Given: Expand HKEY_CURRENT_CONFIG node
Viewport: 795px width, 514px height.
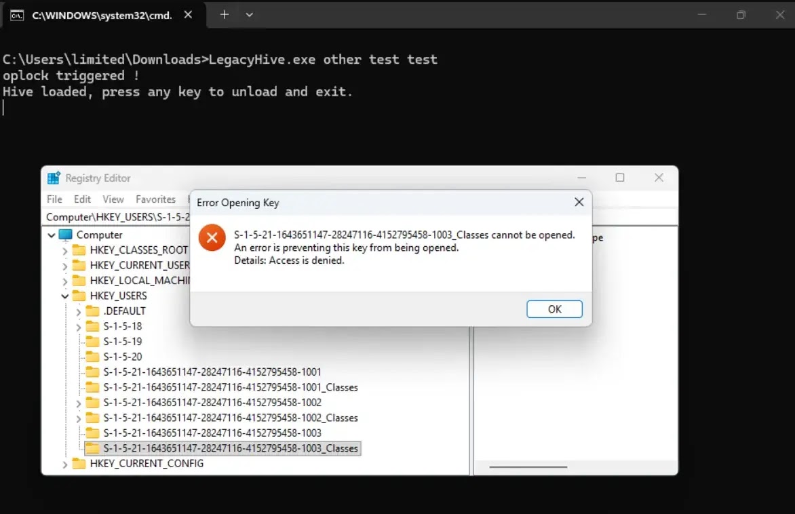Looking at the screenshot, I should [x=65, y=464].
